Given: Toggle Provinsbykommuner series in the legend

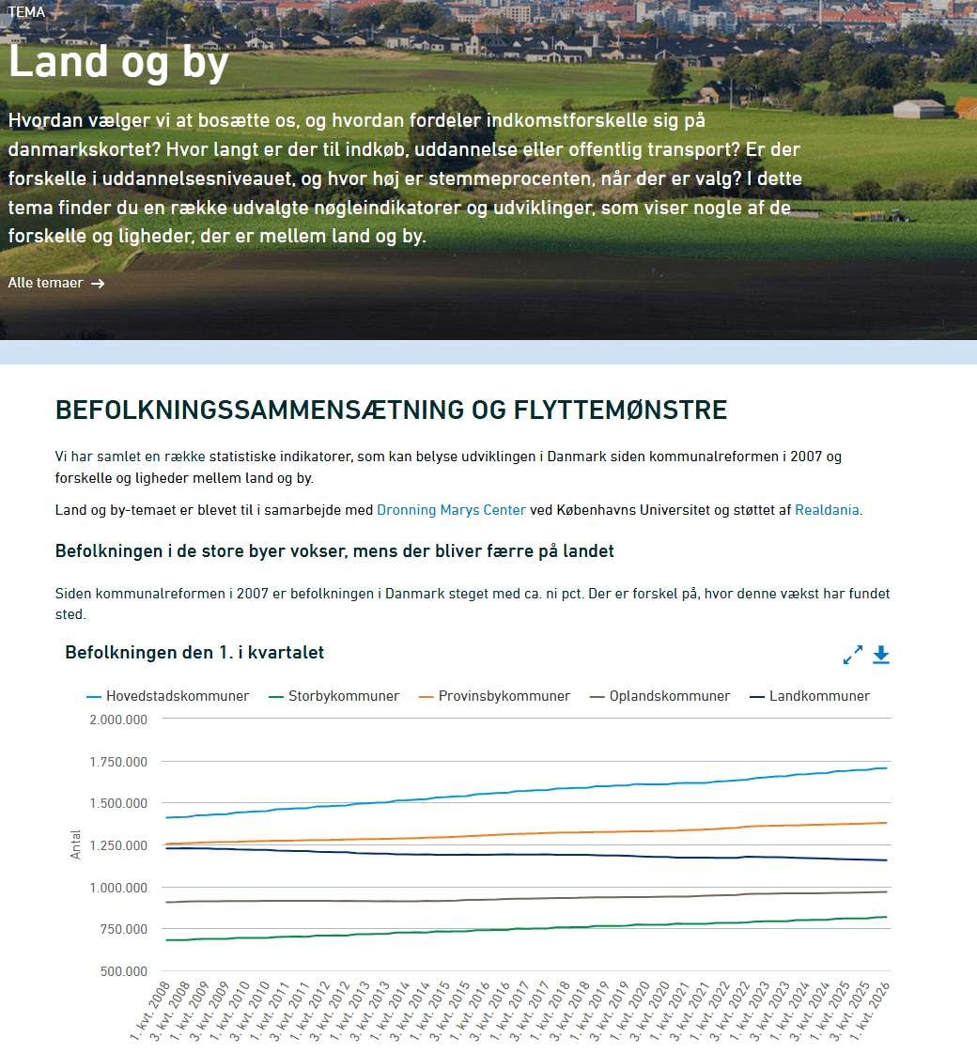Looking at the screenshot, I should pos(494,696).
